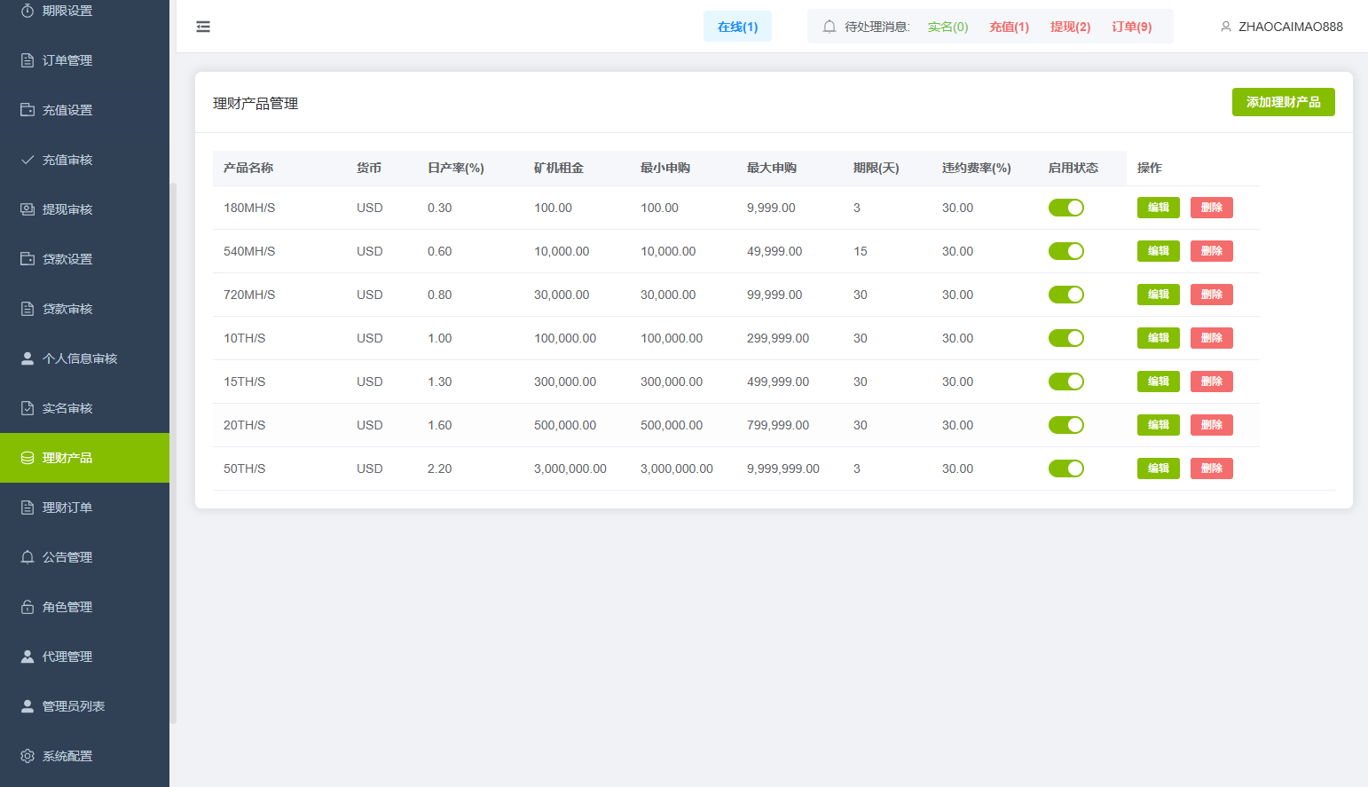Click the lock icon for 角色管理
Image resolution: width=1368 pixels, height=787 pixels.
tap(28, 607)
